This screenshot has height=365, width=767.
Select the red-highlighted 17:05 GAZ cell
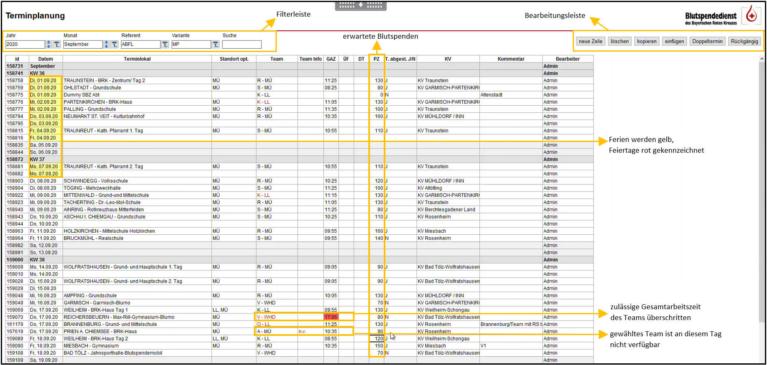(331, 317)
